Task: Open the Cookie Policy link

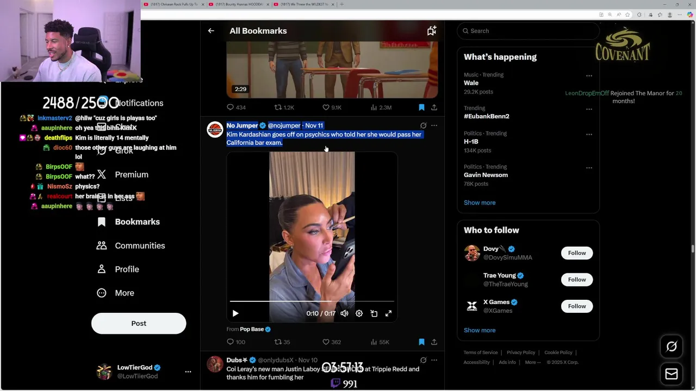Action: pos(558,353)
